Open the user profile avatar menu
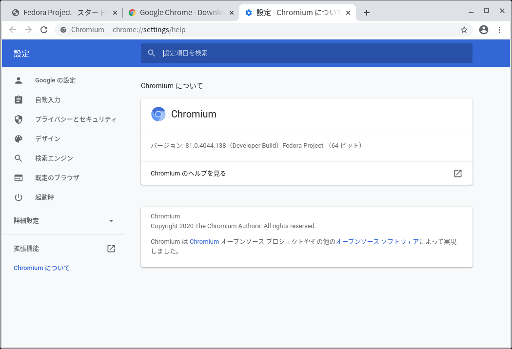The image size is (512, 349). click(x=484, y=30)
